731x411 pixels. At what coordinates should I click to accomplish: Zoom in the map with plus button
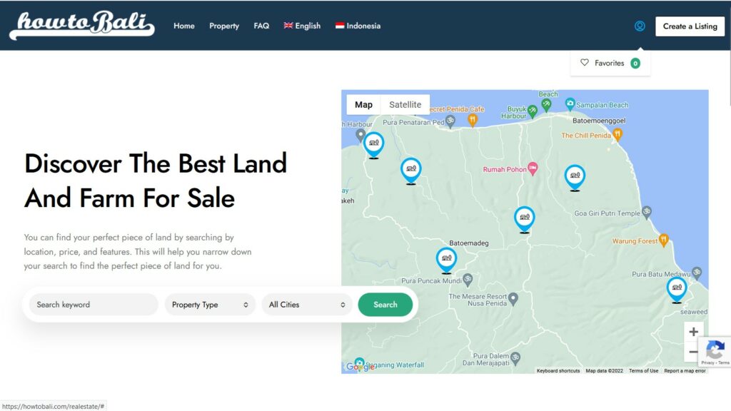(693, 332)
